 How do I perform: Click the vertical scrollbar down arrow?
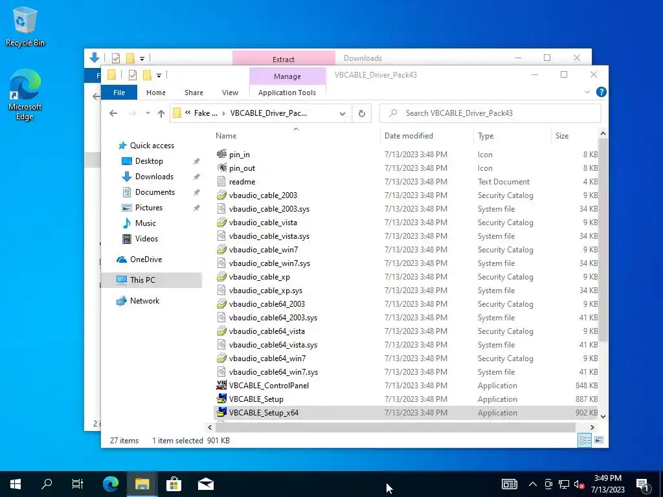603,417
